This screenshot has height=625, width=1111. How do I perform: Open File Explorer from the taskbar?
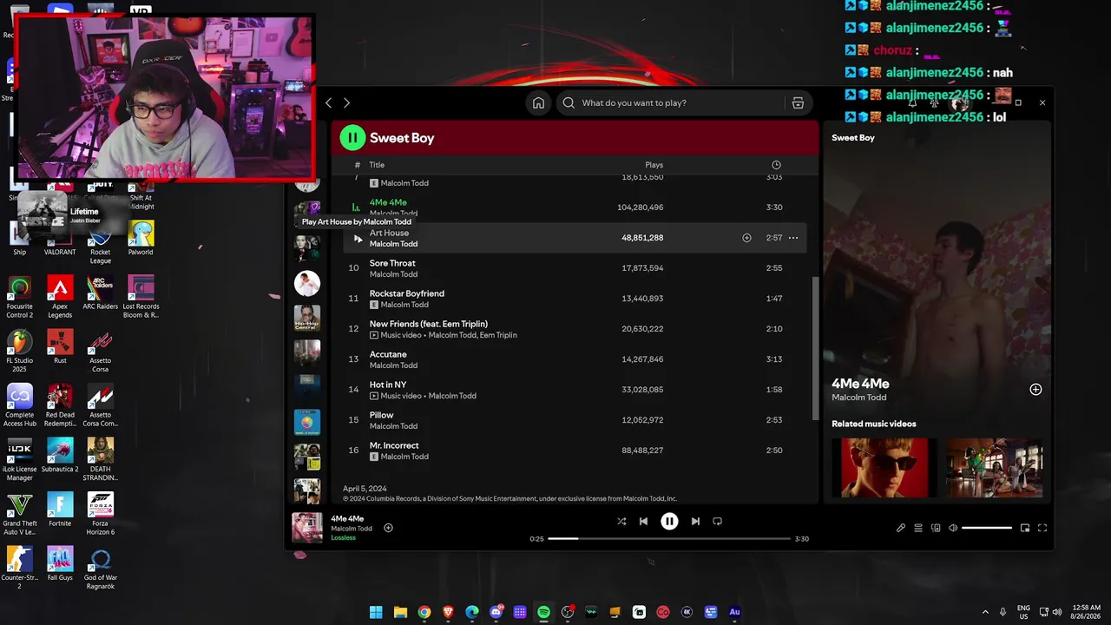(400, 612)
